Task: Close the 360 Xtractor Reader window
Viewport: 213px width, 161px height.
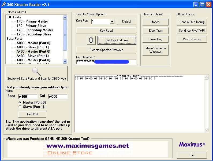Action: click(208, 5)
